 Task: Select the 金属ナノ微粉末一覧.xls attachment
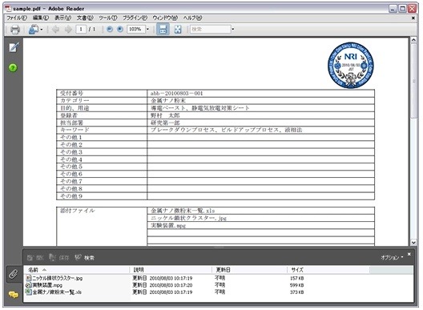tap(54, 292)
